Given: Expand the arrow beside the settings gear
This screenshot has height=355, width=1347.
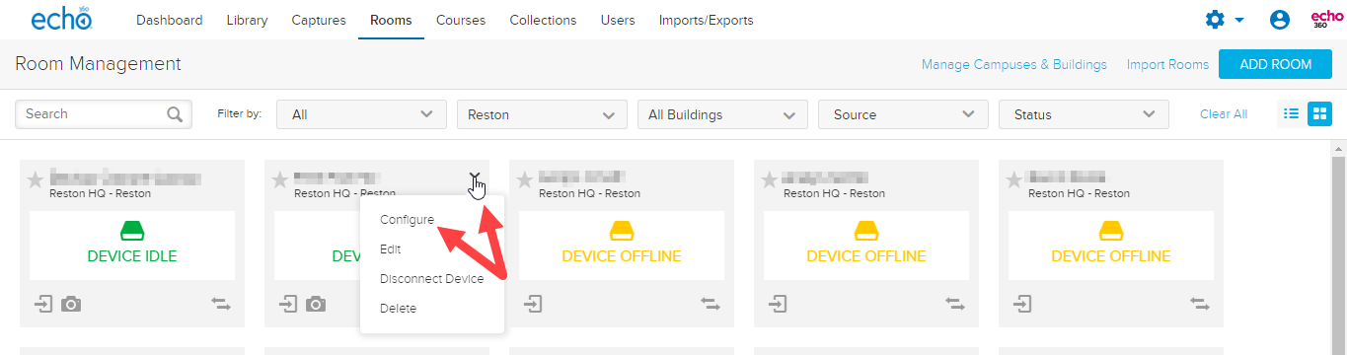Looking at the screenshot, I should (1238, 20).
